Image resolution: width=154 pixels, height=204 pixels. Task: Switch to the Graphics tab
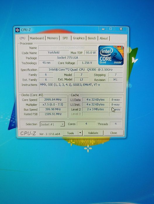(79, 38)
